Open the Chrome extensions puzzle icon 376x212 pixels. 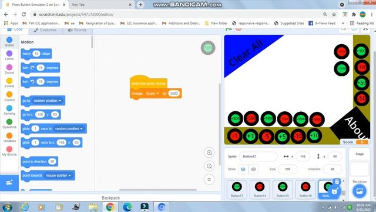[354, 14]
